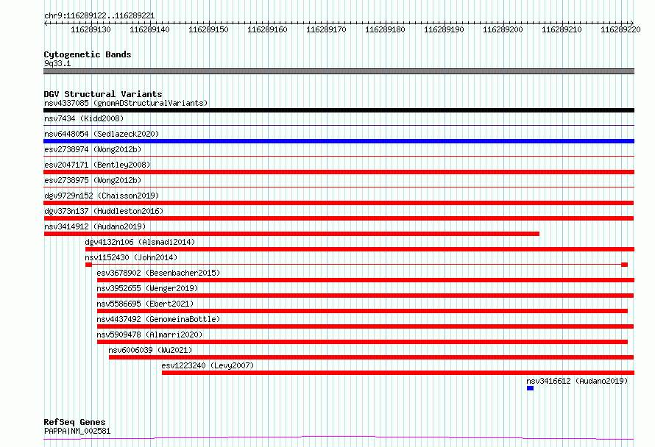Click ruler position 116289160
The width and height of the screenshot is (655, 447).
pyautogui.click(x=267, y=29)
